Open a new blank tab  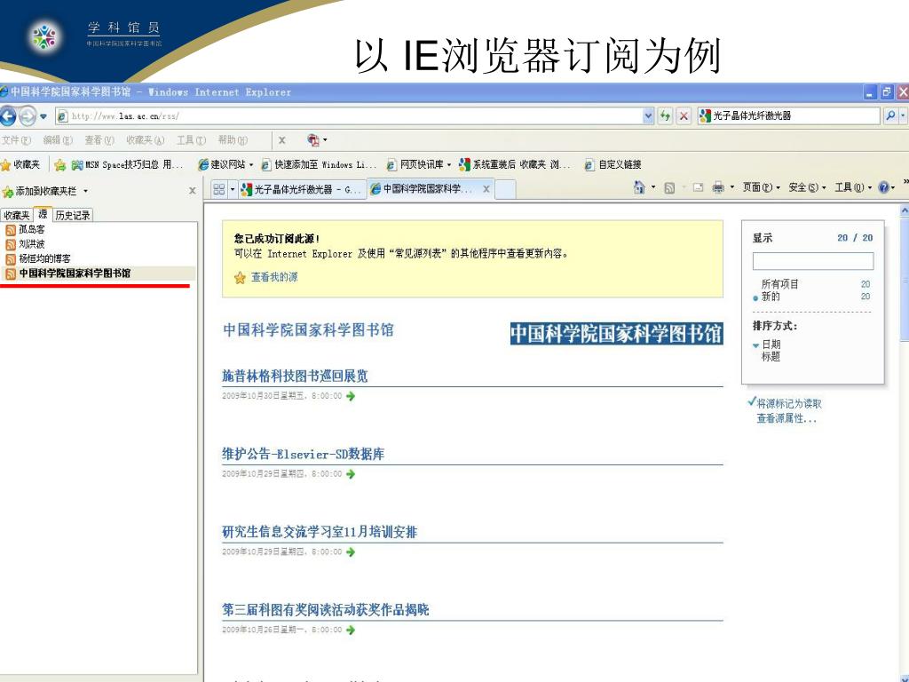(505, 189)
